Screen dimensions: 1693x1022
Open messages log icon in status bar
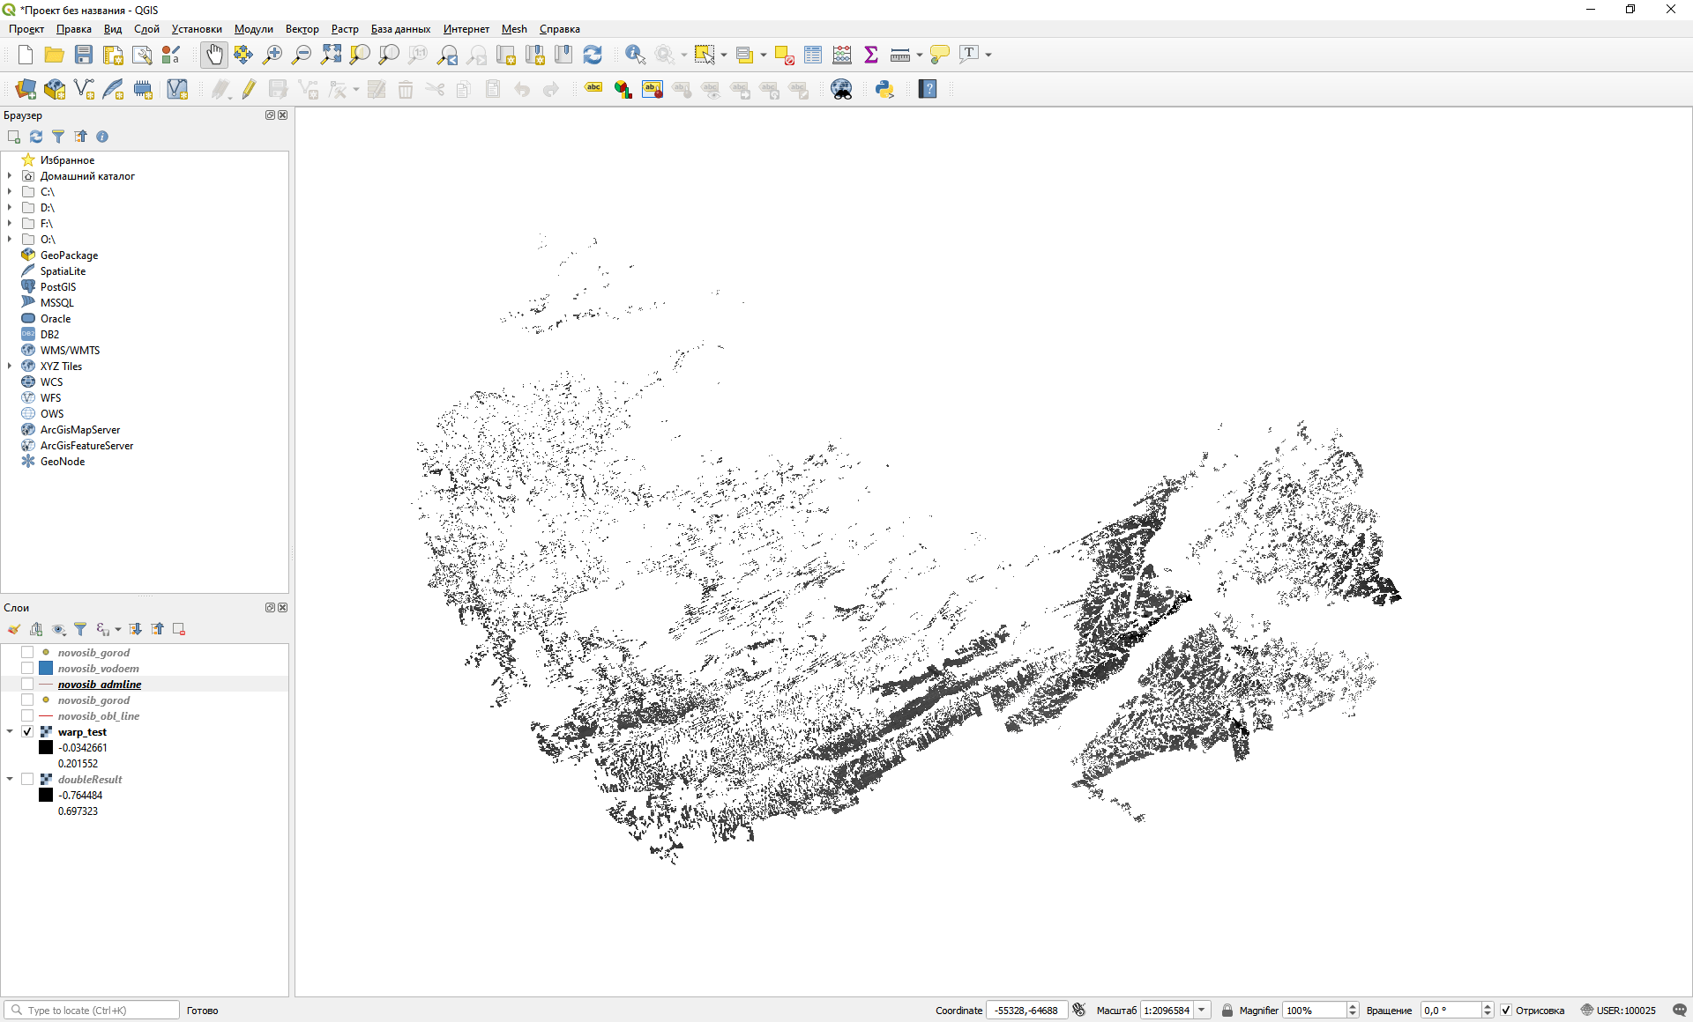click(1680, 1011)
